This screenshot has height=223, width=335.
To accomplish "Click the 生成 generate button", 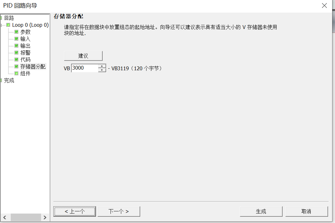I will click(261, 211).
